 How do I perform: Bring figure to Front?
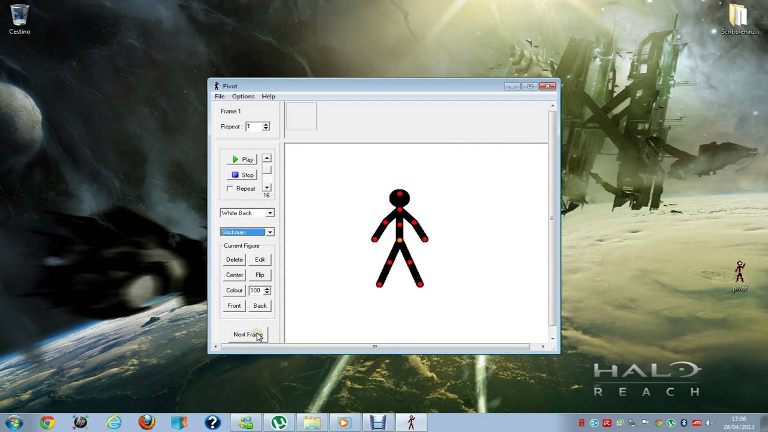[x=235, y=306]
